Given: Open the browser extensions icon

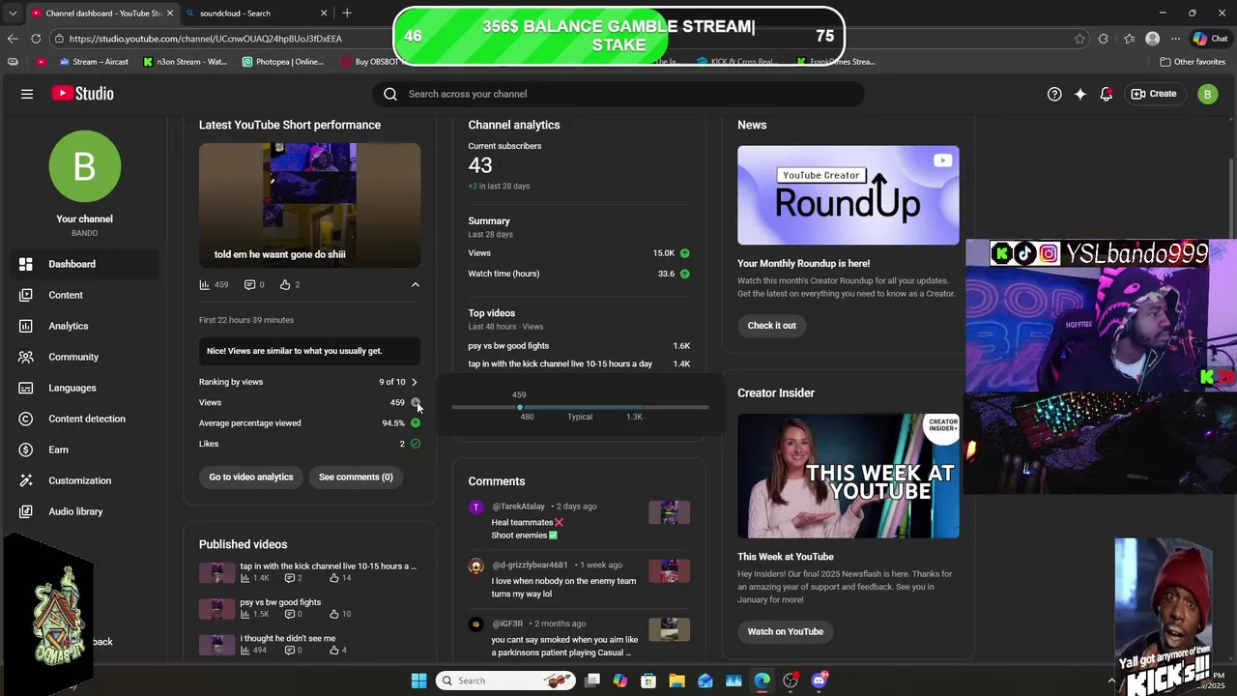Looking at the screenshot, I should [1104, 39].
